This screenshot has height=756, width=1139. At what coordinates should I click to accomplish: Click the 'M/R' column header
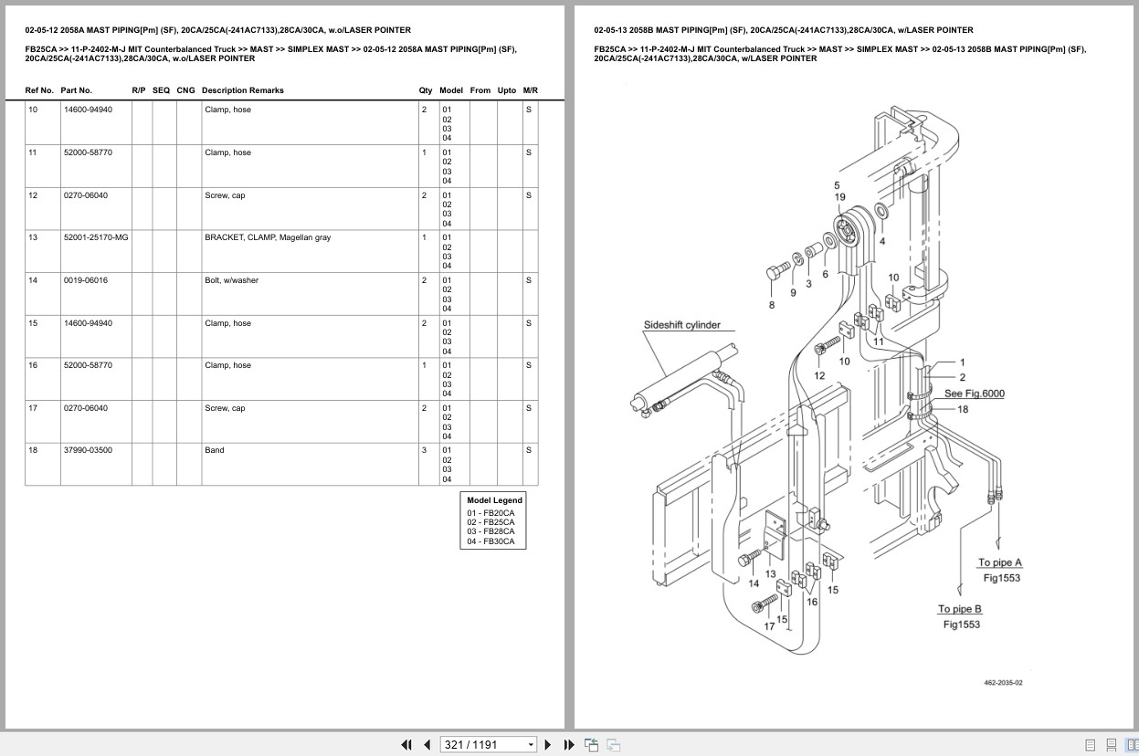pyautogui.click(x=531, y=90)
